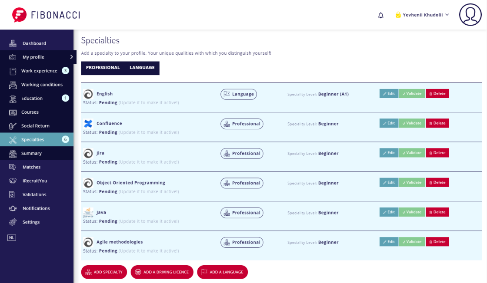Click the Confluence logo icon
Screen dimensions: 487x283
(88, 124)
